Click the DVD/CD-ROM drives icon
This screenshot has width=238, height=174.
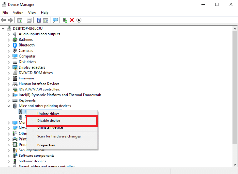pos(15,73)
